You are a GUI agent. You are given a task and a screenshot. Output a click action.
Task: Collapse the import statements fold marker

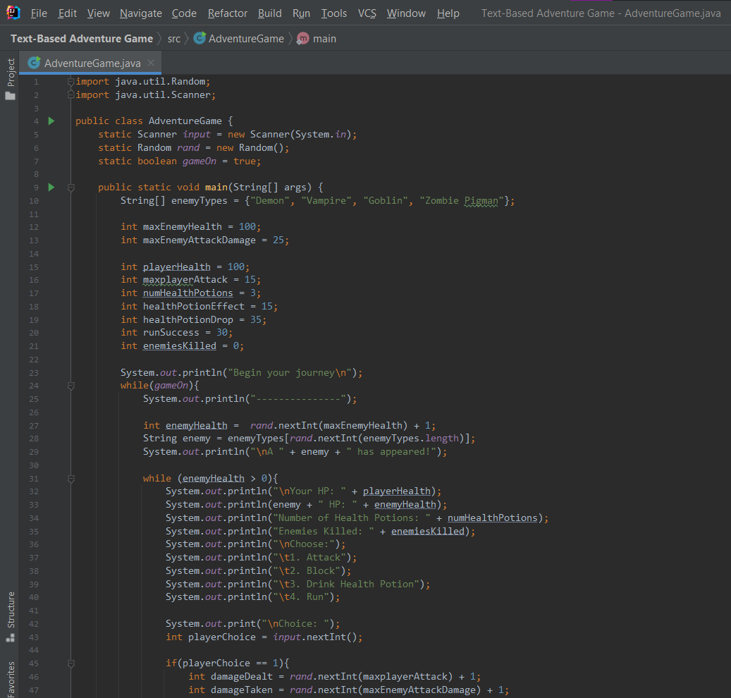70,82
